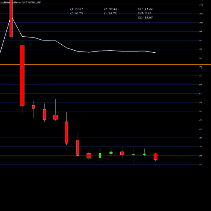Click the 49 price axis label
Image resolution: width=211 pixels, height=211 pixels.
pos(200,120)
